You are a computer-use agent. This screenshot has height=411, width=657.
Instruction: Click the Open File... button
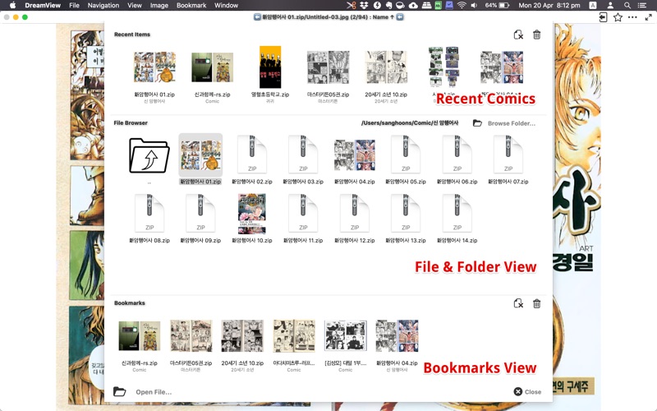click(x=154, y=392)
